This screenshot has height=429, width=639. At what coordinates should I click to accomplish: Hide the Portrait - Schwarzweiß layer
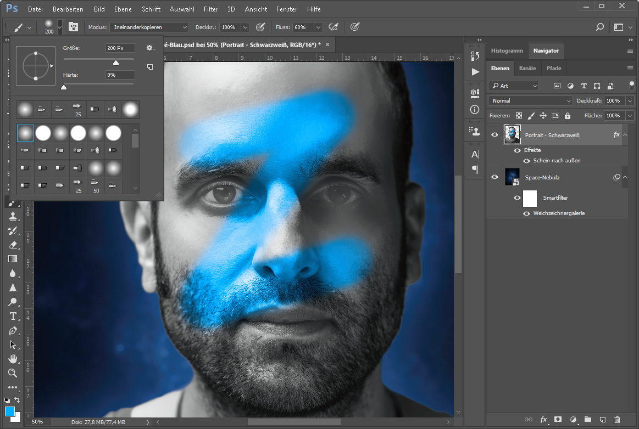[x=494, y=135]
